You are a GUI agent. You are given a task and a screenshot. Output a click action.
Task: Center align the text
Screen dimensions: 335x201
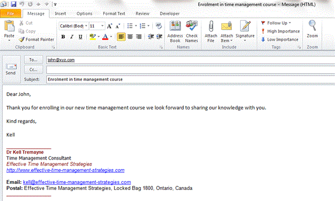tap(130, 37)
